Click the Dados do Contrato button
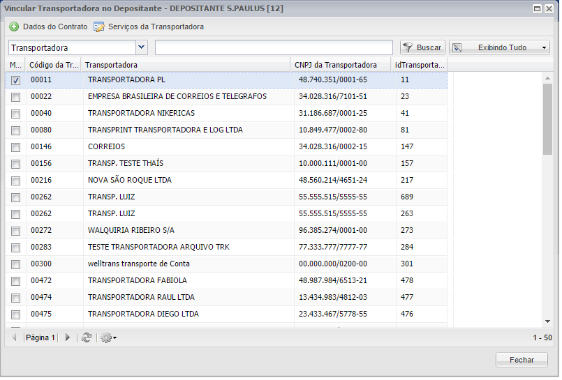 pyautogui.click(x=48, y=26)
